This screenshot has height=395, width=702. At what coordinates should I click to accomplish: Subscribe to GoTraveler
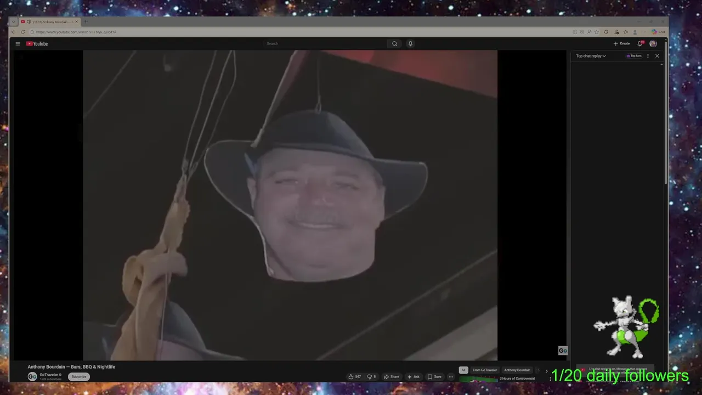click(x=79, y=376)
